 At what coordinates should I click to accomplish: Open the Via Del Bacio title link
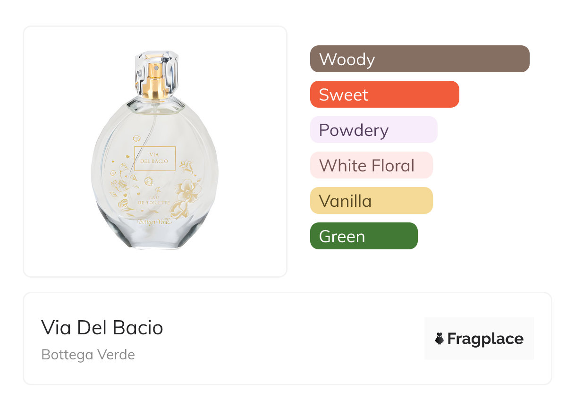click(102, 328)
